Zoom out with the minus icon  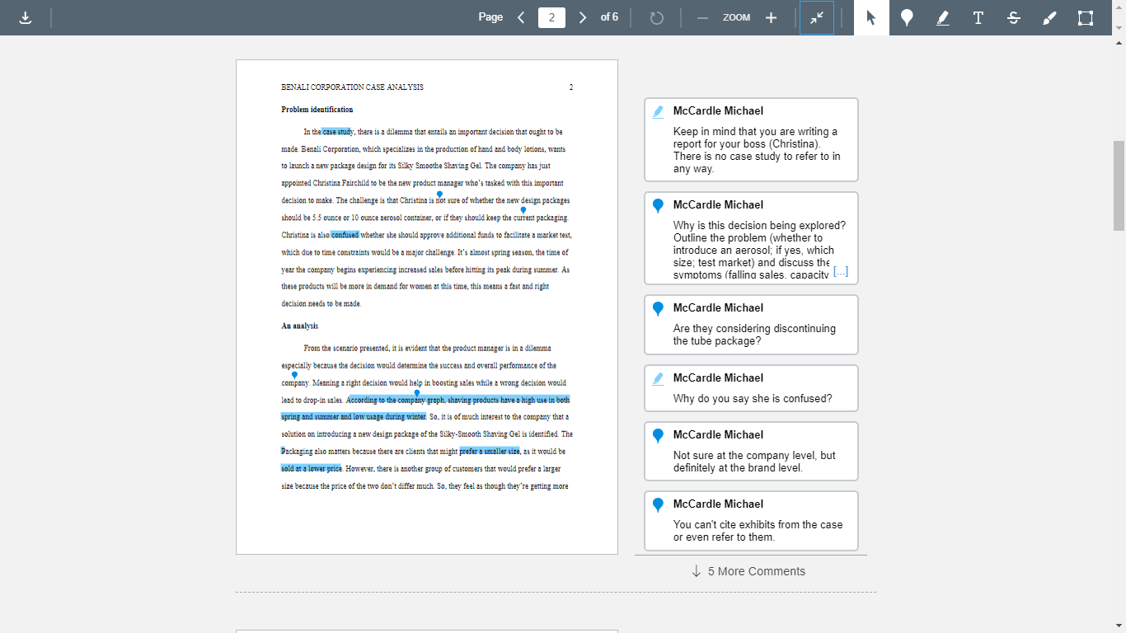[x=702, y=17]
